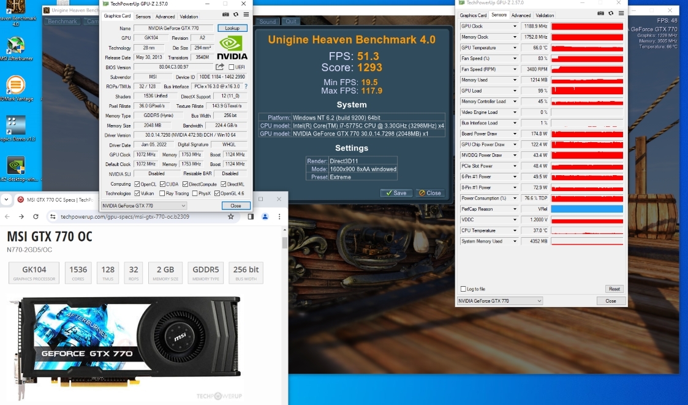
Task: Open the GPU selector dropdown under Technologies
Action: [143, 206]
